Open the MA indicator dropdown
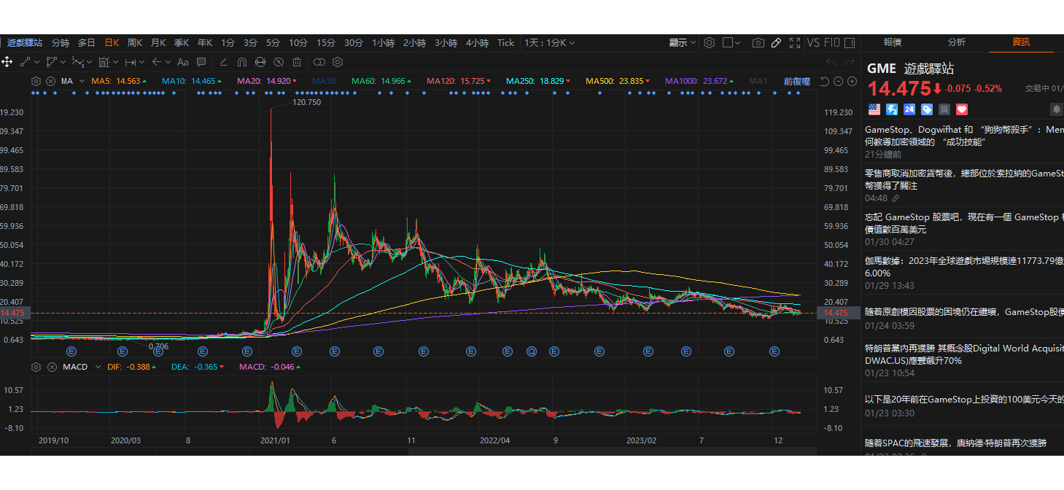The height and width of the screenshot is (490, 1064). (x=72, y=81)
